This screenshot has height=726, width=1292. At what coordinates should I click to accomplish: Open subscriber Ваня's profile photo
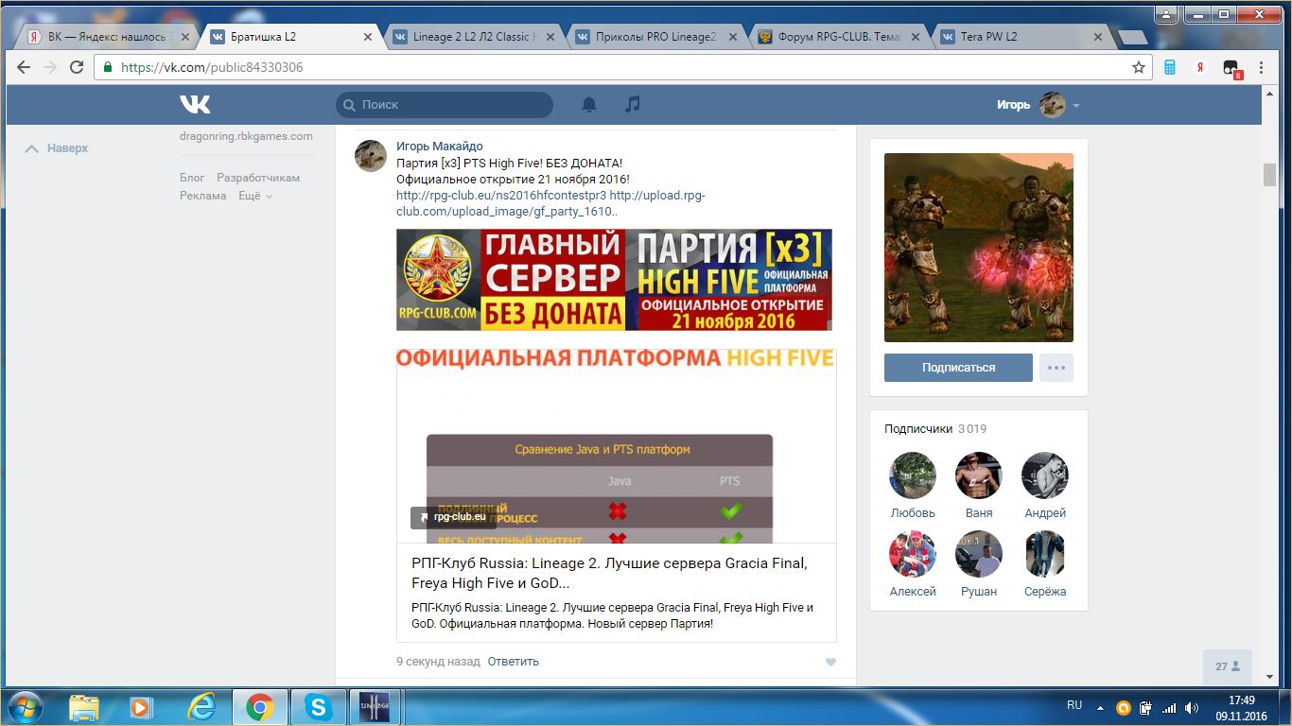point(979,475)
